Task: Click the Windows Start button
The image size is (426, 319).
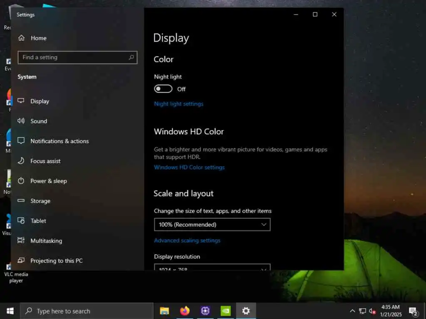Action: click(x=10, y=311)
